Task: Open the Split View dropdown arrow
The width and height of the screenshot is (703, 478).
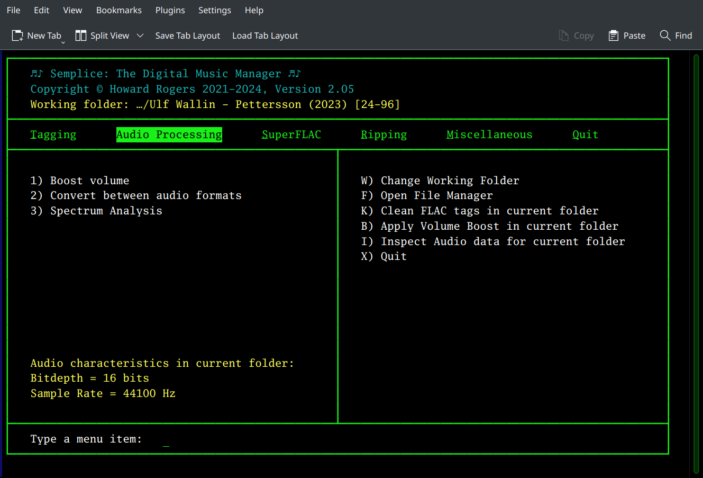Action: pyautogui.click(x=140, y=35)
